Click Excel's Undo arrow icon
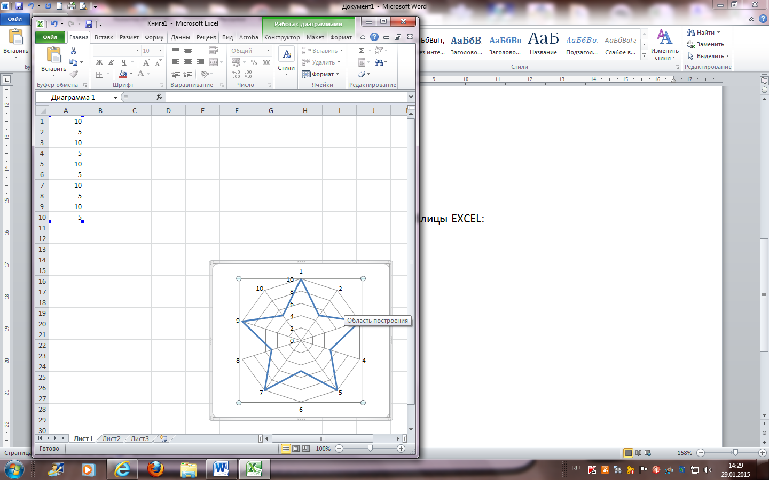Image resolution: width=769 pixels, height=480 pixels. [54, 23]
